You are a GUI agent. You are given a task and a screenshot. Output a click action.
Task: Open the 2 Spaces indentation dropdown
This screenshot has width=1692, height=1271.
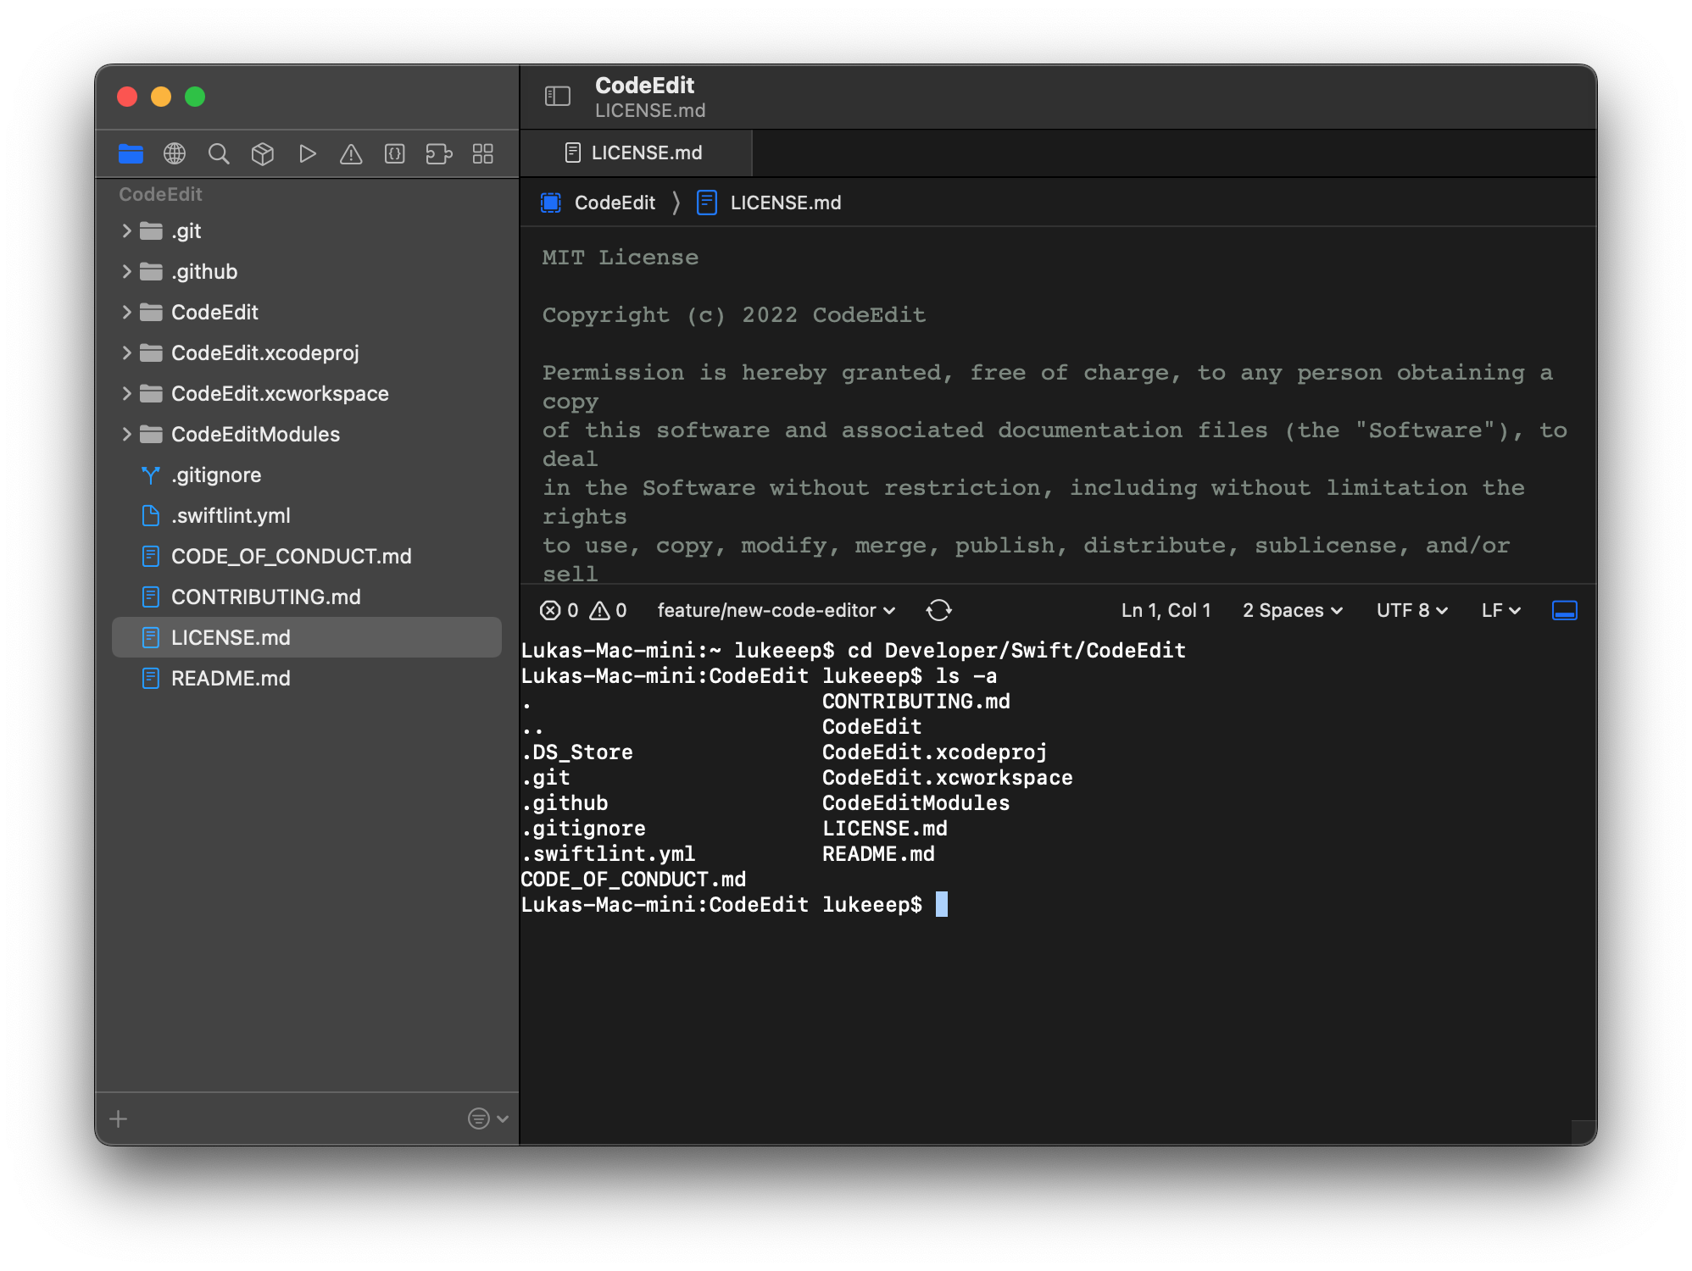[x=1292, y=610]
